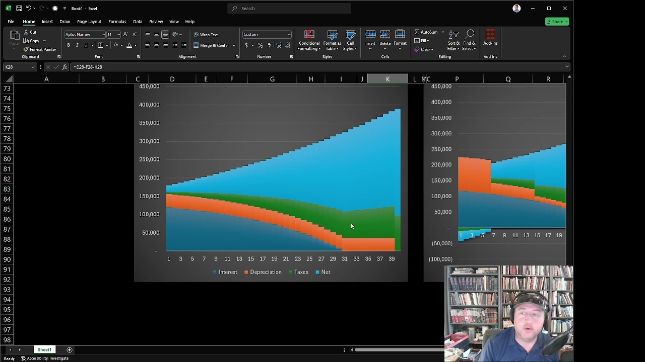Open Conditional Formatting menu
The height and width of the screenshot is (362, 645).
pyautogui.click(x=309, y=40)
